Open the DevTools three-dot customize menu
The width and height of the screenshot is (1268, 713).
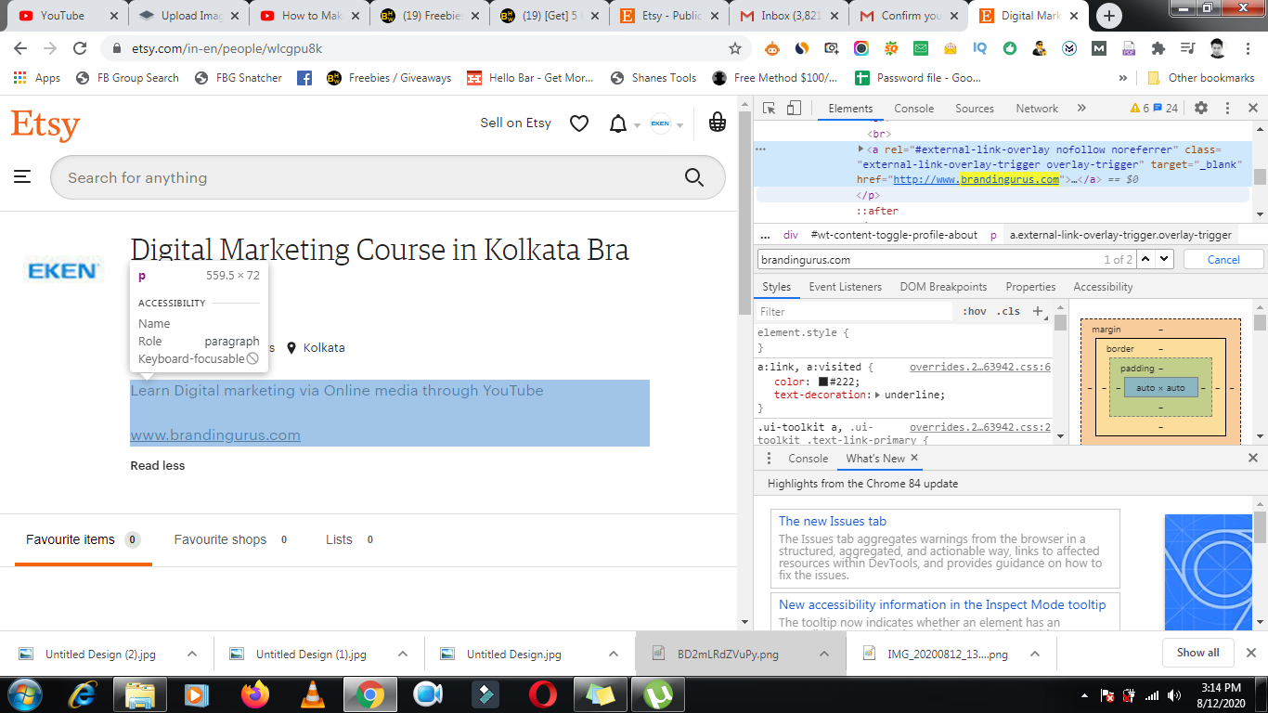[x=1227, y=109]
